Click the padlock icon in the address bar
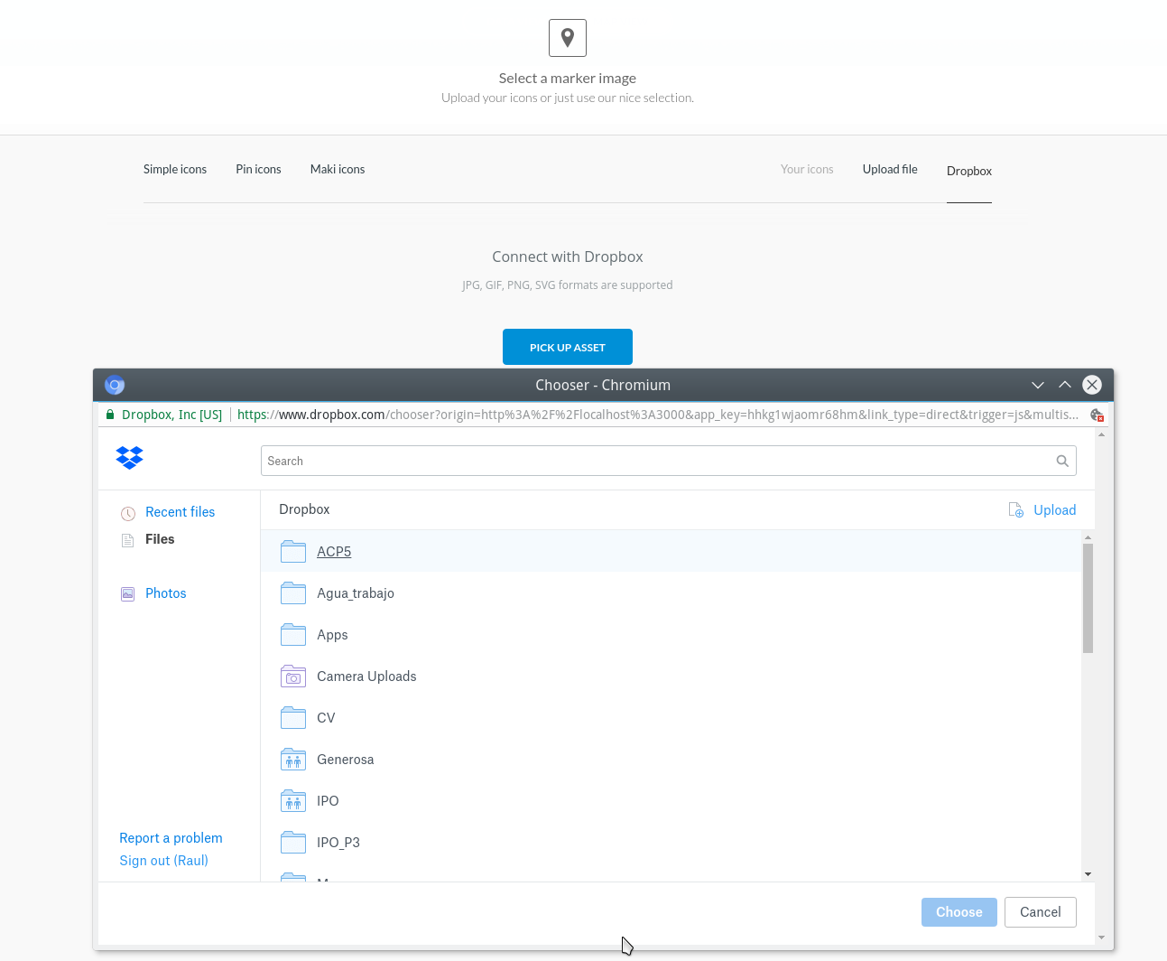This screenshot has width=1167, height=961. (109, 414)
